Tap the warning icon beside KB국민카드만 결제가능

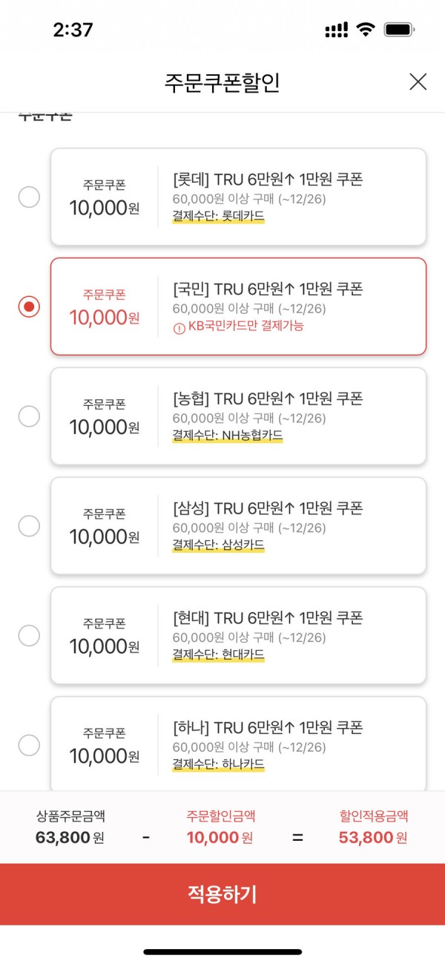pos(179,327)
